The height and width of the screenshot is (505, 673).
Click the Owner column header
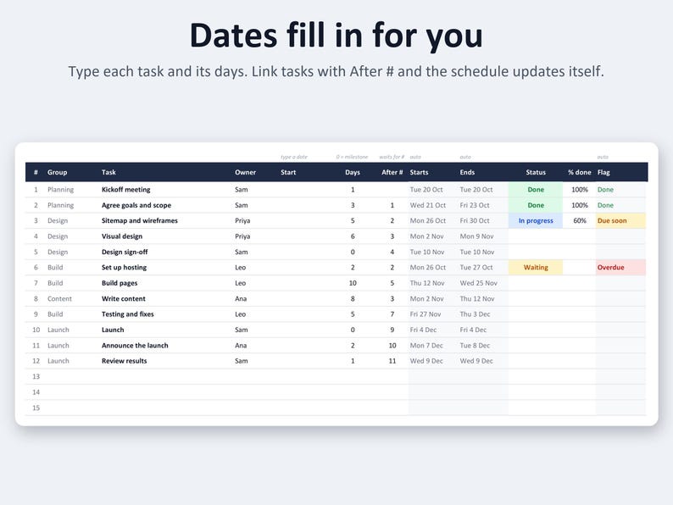(x=245, y=172)
